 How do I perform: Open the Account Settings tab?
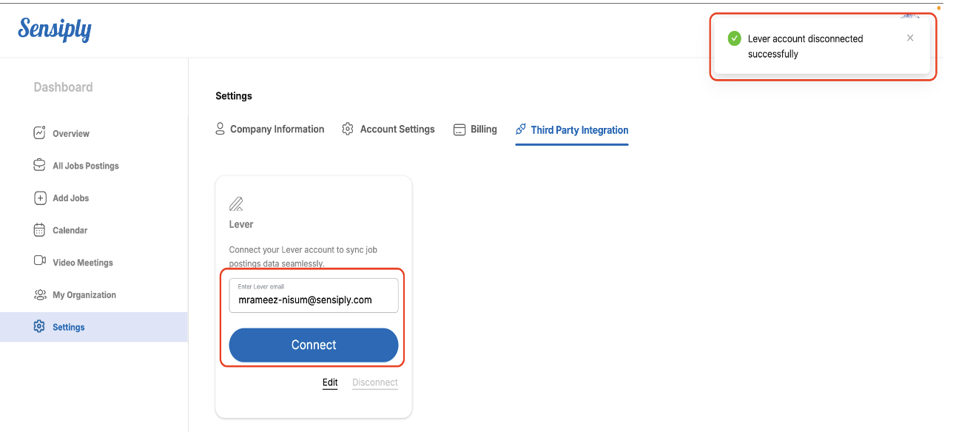click(388, 129)
